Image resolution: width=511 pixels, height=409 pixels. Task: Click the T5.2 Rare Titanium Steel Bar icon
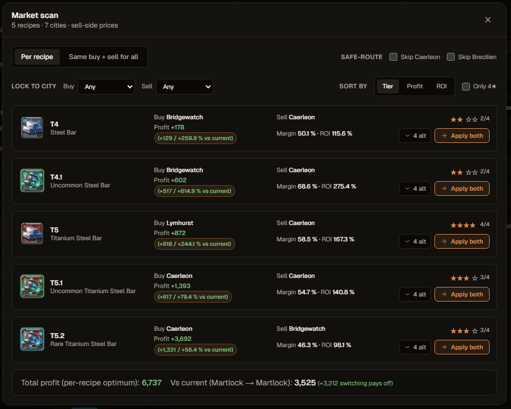(x=32, y=339)
